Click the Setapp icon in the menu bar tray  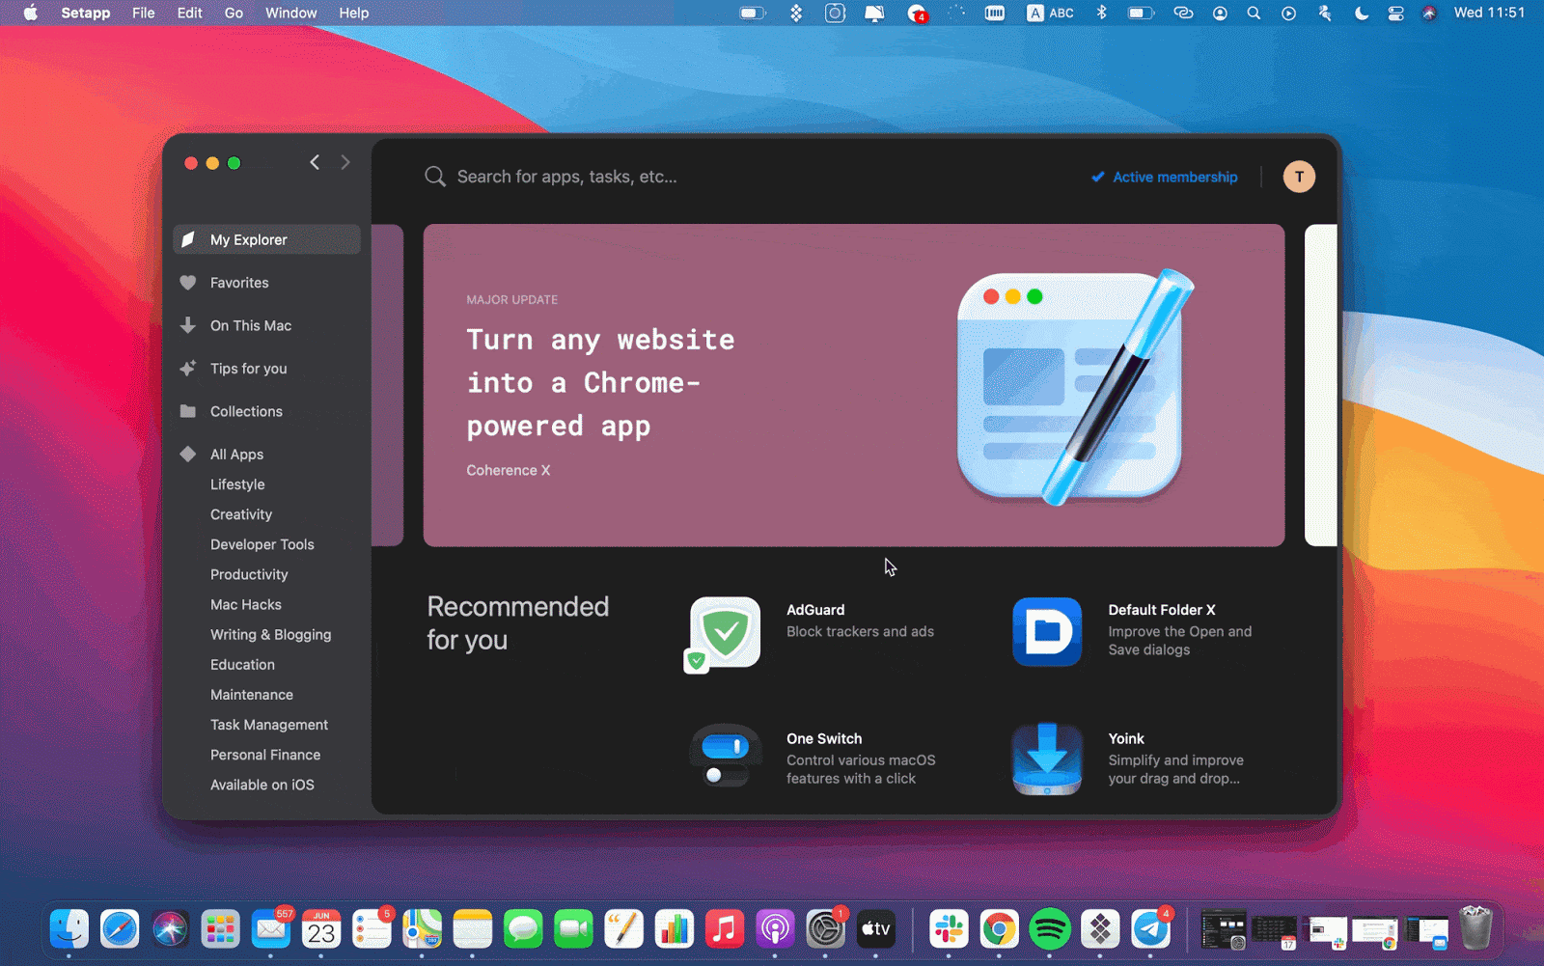[x=796, y=13]
